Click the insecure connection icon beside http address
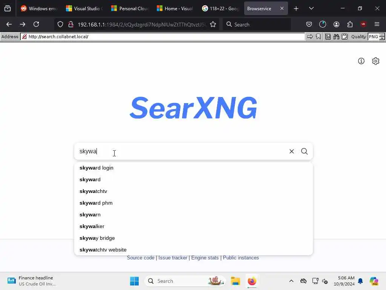The width and height of the screenshot is (386, 290). click(25, 37)
